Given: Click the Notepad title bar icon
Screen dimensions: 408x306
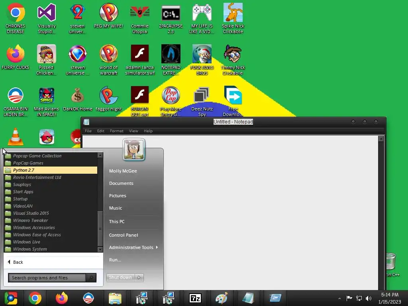Looking at the screenshot, I should coord(86,122).
